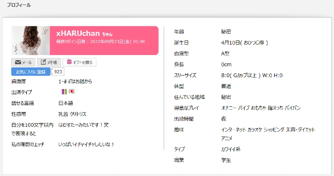334x176 pixels.
Task: Click the 血液型 value A型
Action: click(225, 53)
